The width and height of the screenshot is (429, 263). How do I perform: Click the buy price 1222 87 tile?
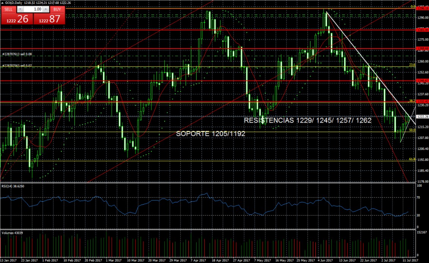(48, 19)
